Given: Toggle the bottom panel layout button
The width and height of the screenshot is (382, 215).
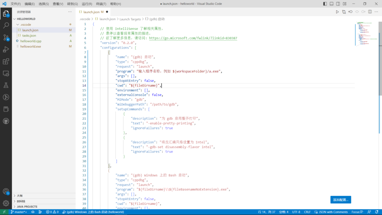Looking at the screenshot, I should pyautogui.click(x=332, y=4).
